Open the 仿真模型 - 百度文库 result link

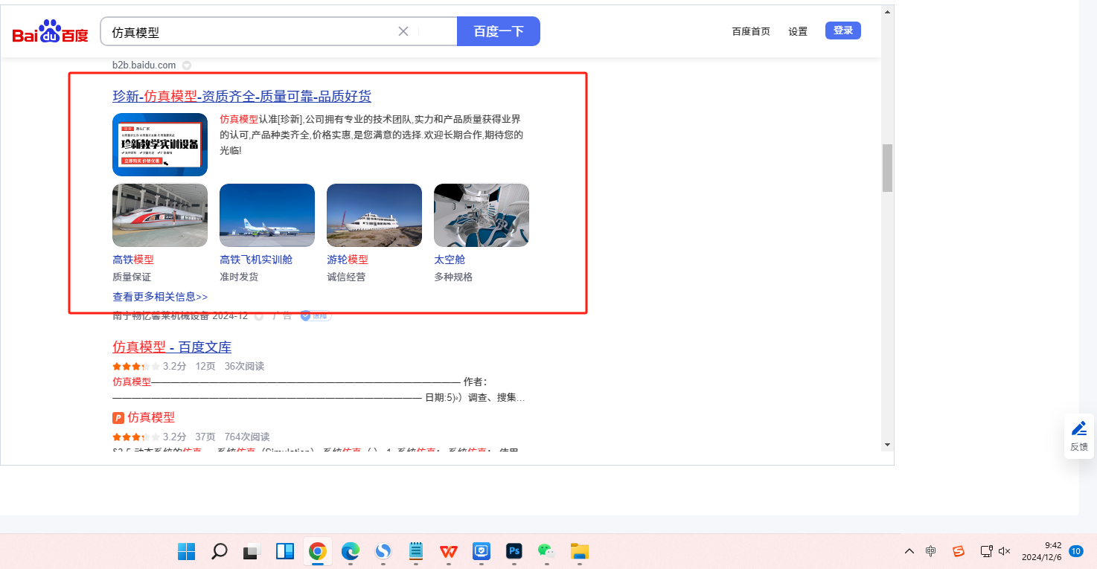172,347
